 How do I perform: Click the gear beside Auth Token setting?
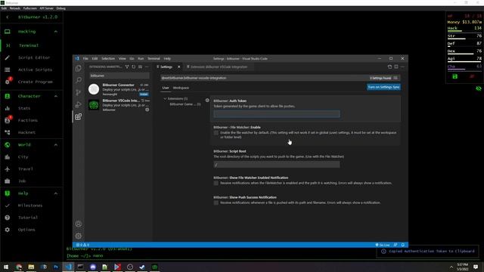pos(207,100)
